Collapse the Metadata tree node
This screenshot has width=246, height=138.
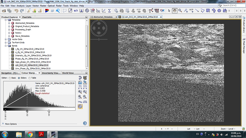6,20
